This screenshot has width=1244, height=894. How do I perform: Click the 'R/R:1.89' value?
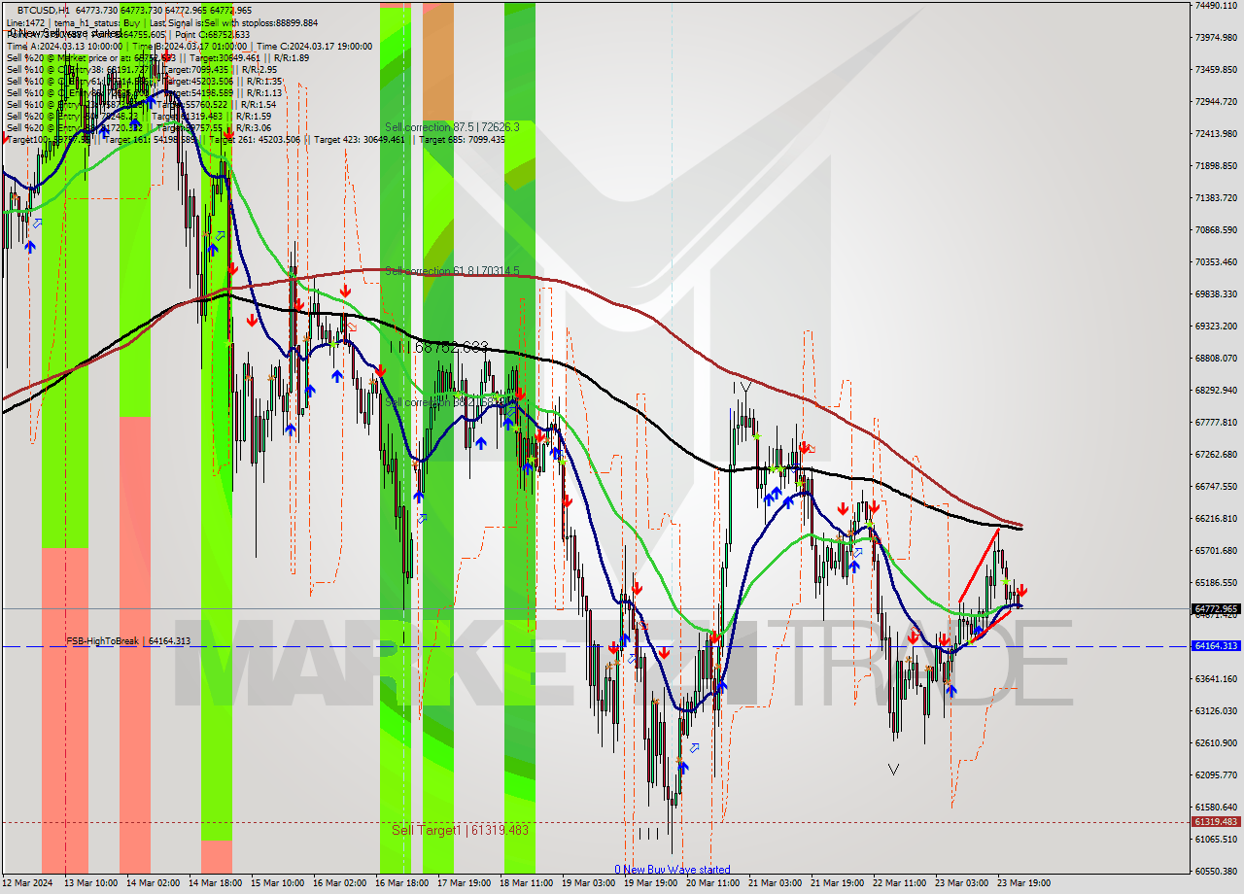click(292, 57)
